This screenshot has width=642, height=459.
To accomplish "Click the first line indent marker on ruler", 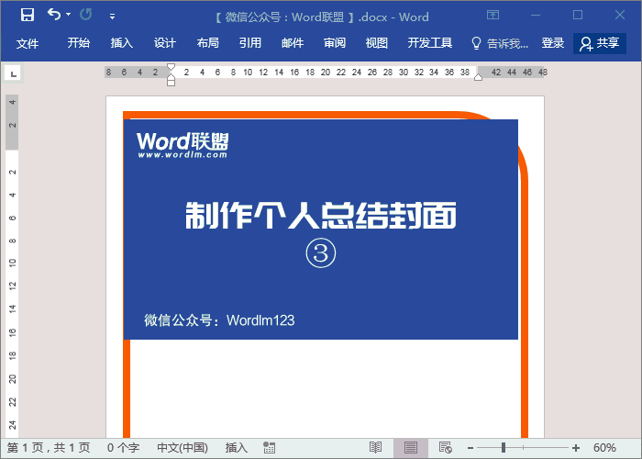I will [x=172, y=67].
